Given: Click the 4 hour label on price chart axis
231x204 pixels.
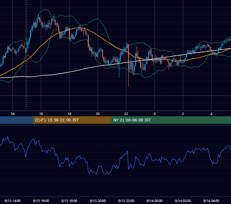Looking at the screenshot, I should point(211,114).
